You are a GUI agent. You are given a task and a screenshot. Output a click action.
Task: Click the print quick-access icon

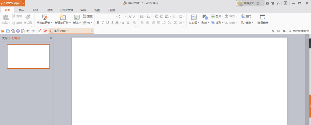click(x=18, y=31)
